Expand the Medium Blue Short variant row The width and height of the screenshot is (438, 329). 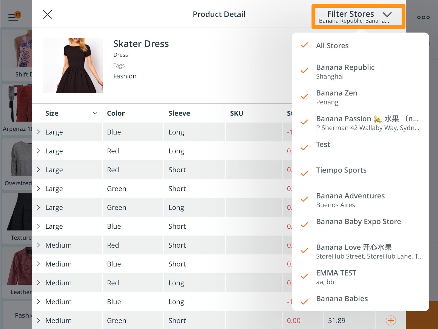[38, 264]
